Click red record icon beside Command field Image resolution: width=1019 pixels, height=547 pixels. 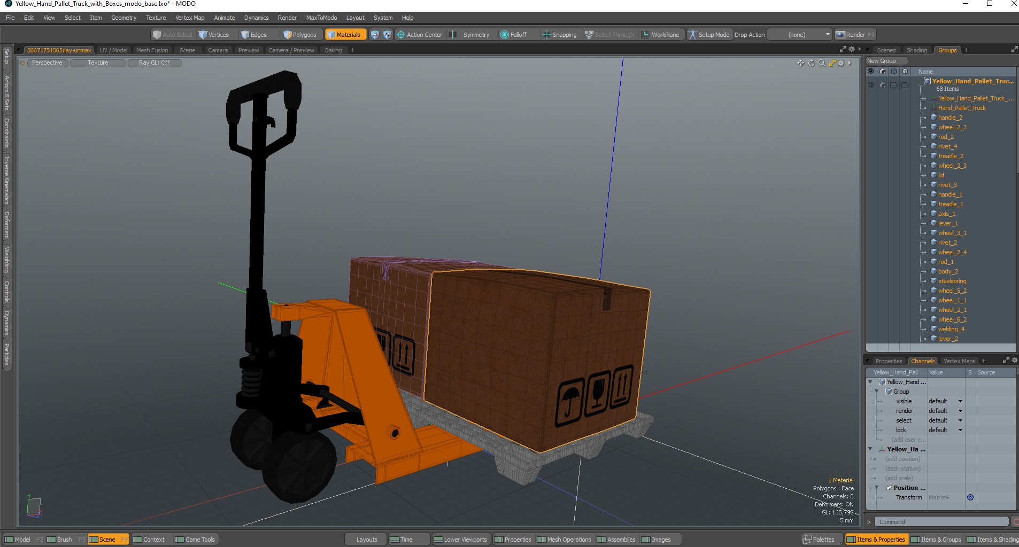[x=1015, y=522]
